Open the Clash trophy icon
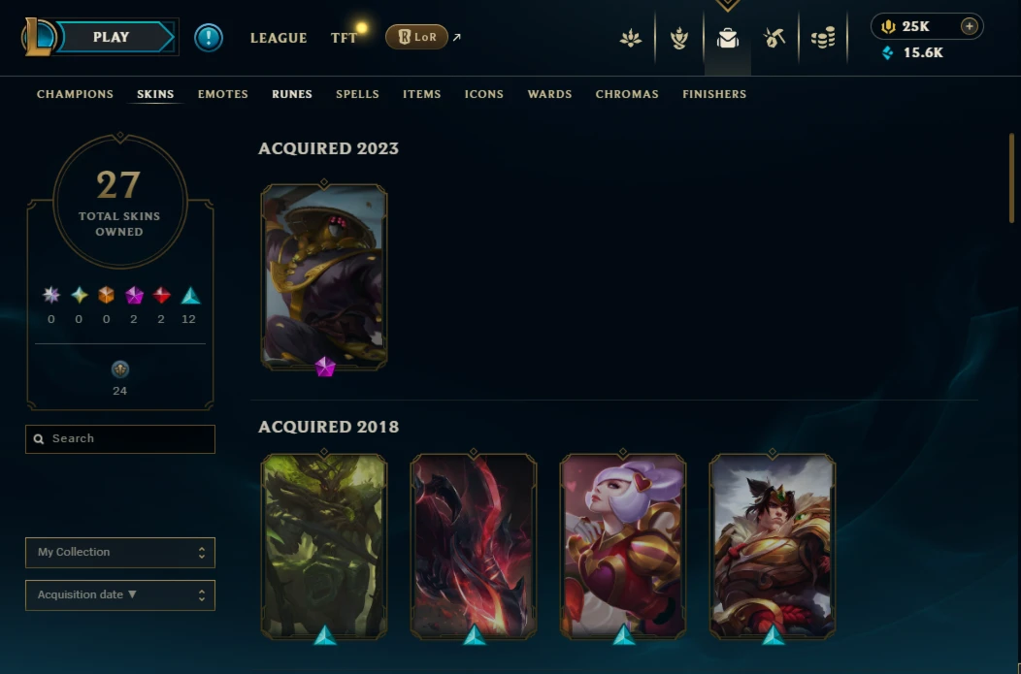 pyautogui.click(x=679, y=39)
